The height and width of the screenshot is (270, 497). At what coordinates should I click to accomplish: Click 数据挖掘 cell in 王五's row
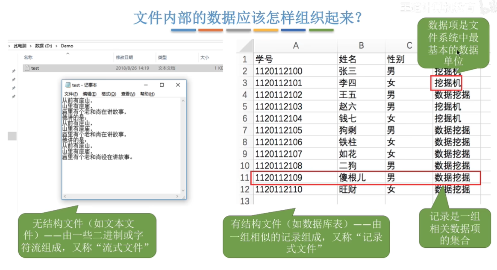456,95
